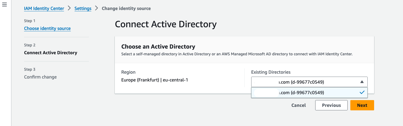
Task: Click the blue checkmark beside the selected directory
Action: (x=362, y=93)
